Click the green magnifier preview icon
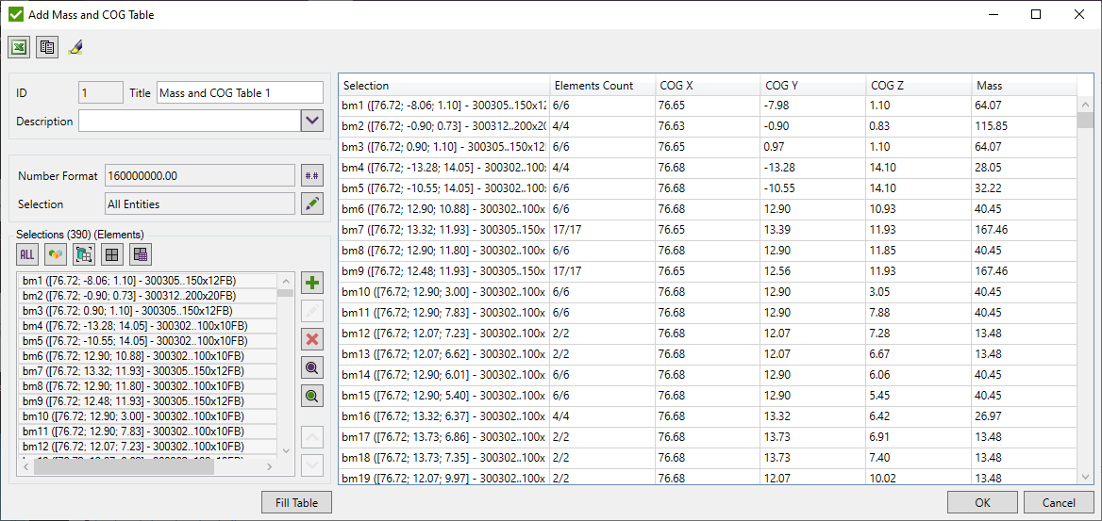Screen dimensions: 1102x521 (x=311, y=397)
